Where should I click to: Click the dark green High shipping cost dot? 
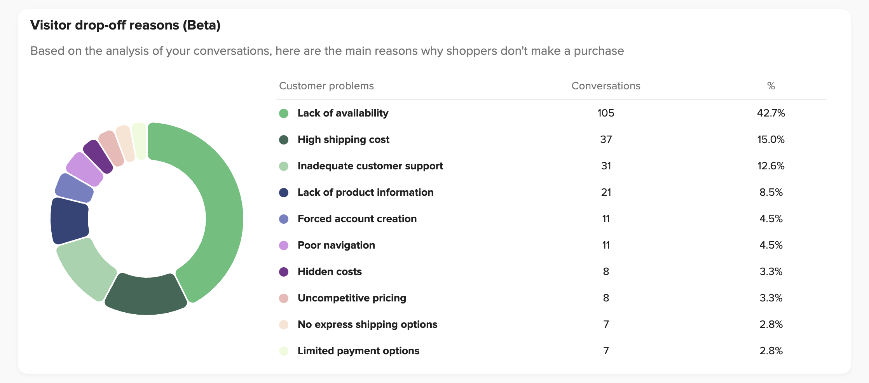tap(284, 140)
